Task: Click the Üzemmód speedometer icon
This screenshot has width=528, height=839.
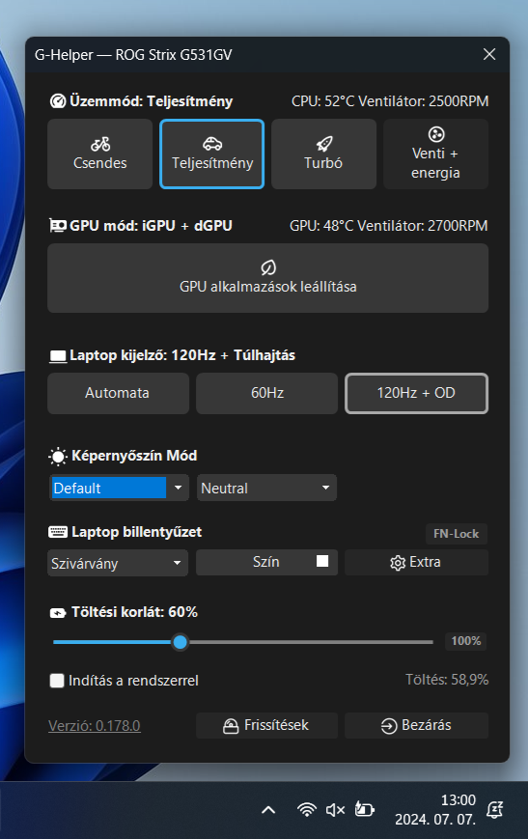Action: click(x=57, y=101)
